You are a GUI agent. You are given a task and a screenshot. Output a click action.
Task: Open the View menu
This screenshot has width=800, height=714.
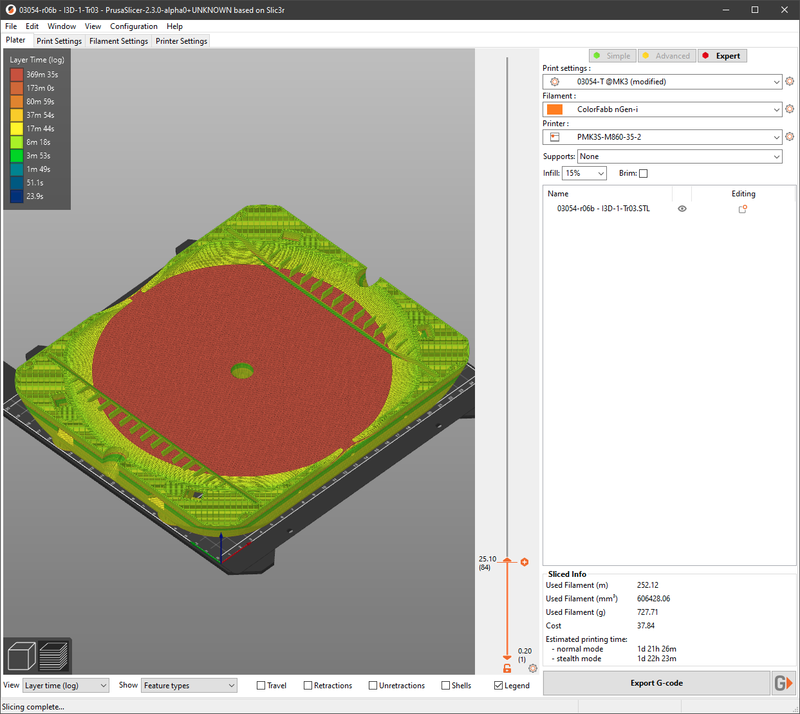pos(93,26)
